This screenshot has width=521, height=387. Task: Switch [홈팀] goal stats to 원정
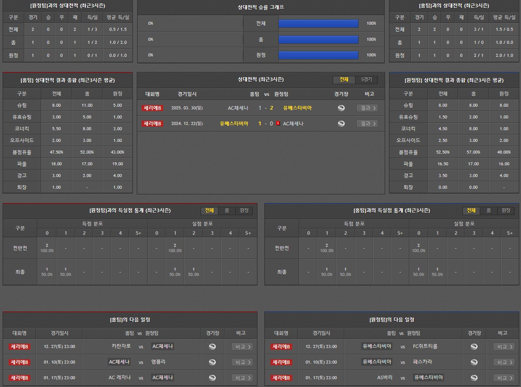(506, 210)
